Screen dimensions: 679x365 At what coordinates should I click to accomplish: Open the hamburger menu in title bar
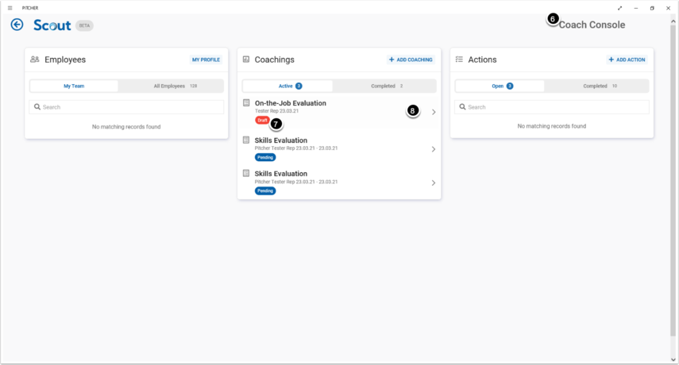(x=10, y=8)
